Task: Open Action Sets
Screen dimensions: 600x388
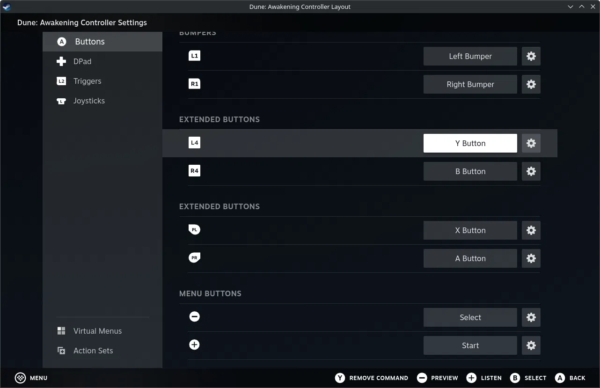Action: coord(93,351)
